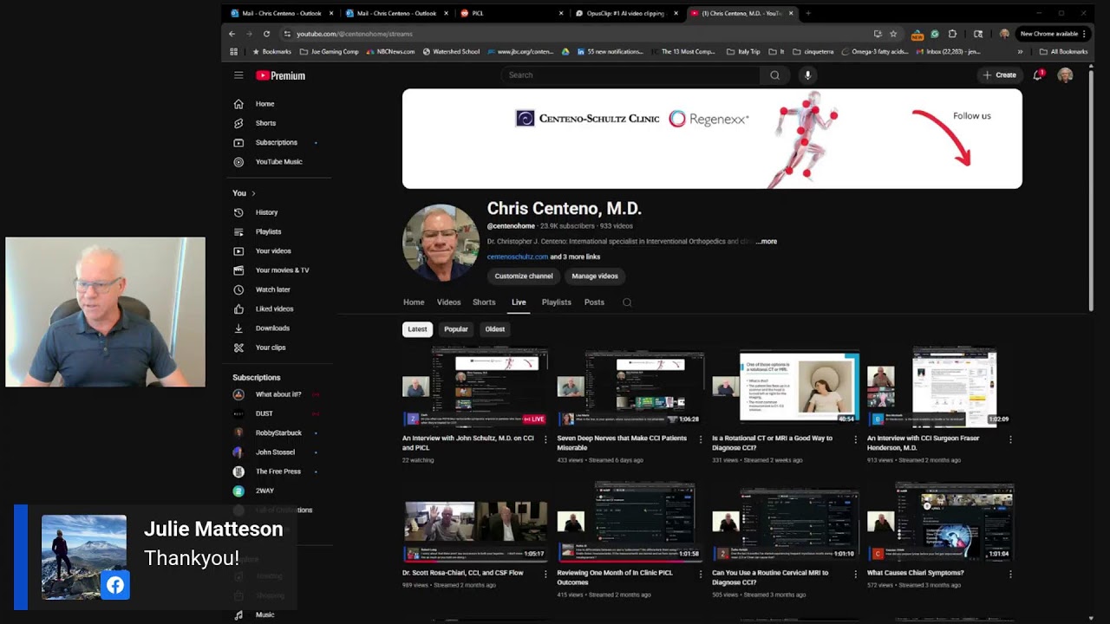The height and width of the screenshot is (624, 1110).
Task: Open The Free Press subscription
Action: tap(277, 471)
